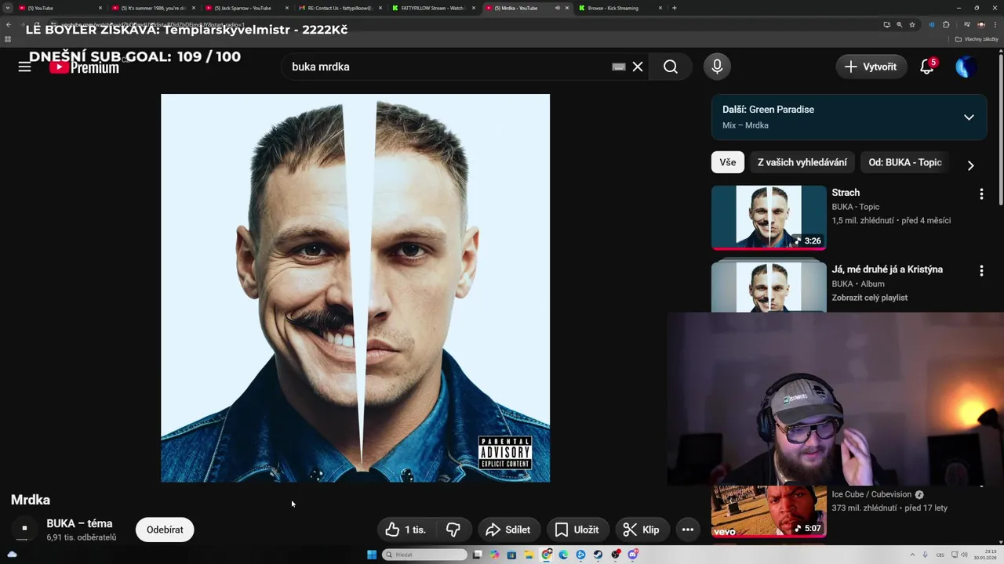Screen dimensions: 1004x564
Task: Like the Mrdka video
Action: tap(407, 530)
